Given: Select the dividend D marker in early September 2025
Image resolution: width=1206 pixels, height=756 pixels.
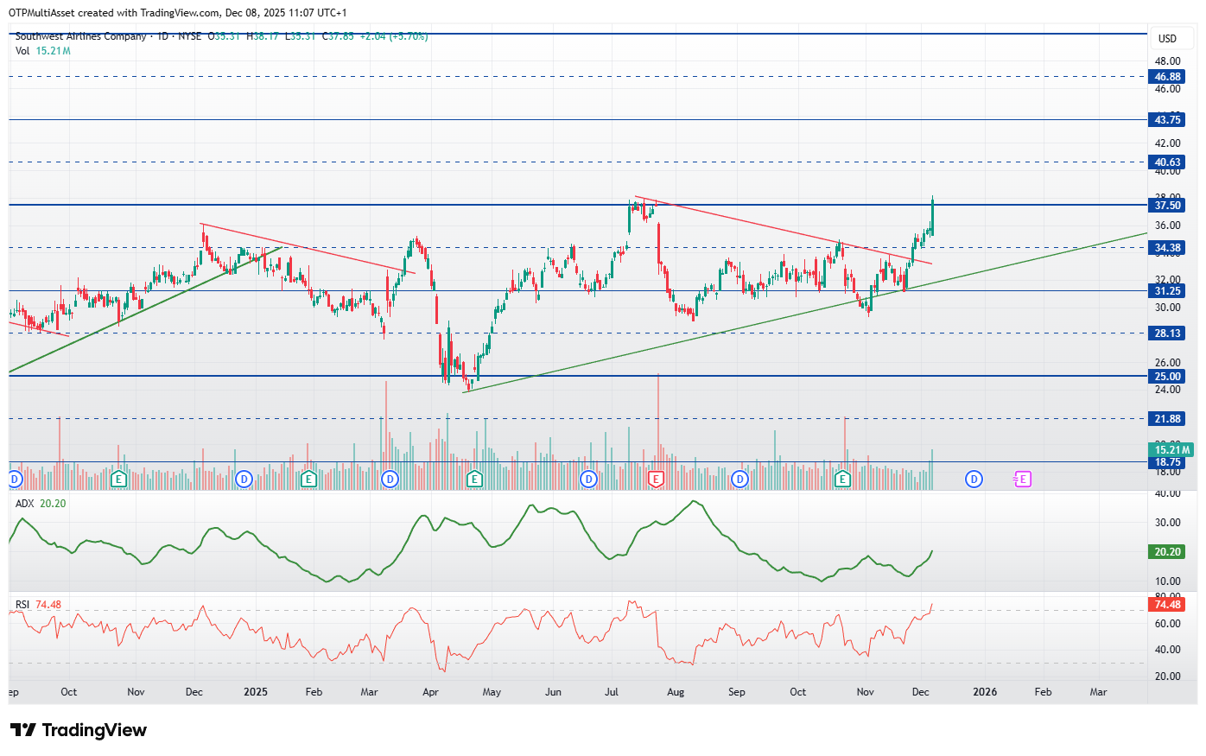Looking at the screenshot, I should pos(739,479).
